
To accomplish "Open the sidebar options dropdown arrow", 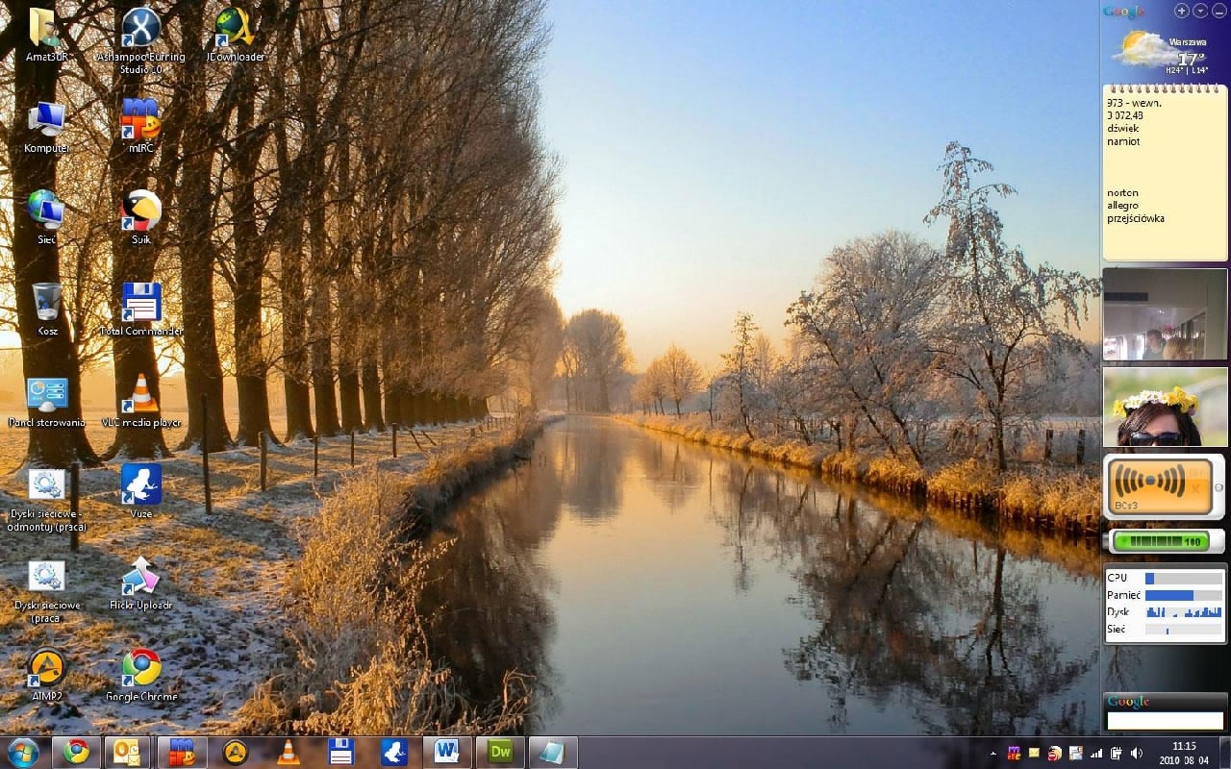I will point(1200,11).
